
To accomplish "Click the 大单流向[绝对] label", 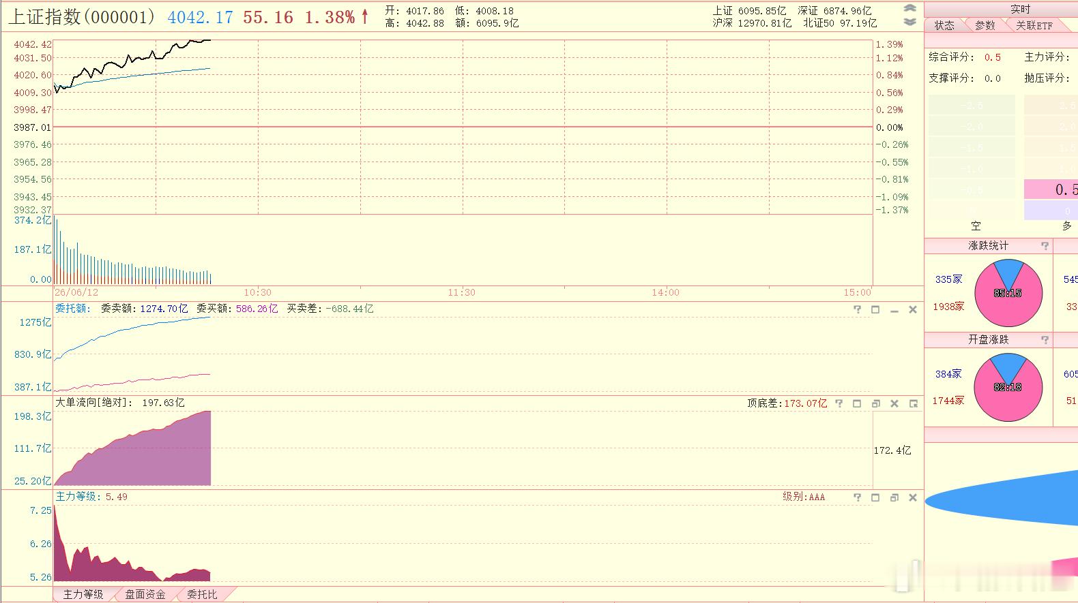I will (94, 403).
